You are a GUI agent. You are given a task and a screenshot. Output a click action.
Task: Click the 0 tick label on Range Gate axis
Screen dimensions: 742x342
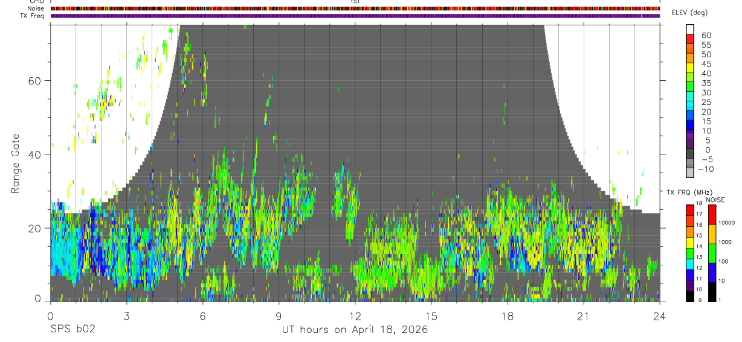pyautogui.click(x=38, y=298)
